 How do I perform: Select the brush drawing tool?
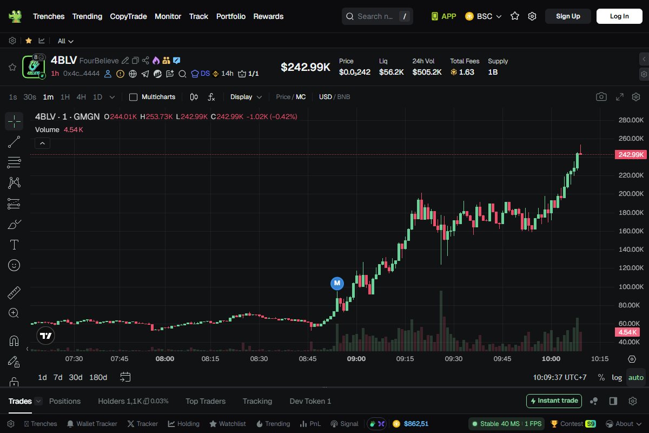click(x=14, y=224)
